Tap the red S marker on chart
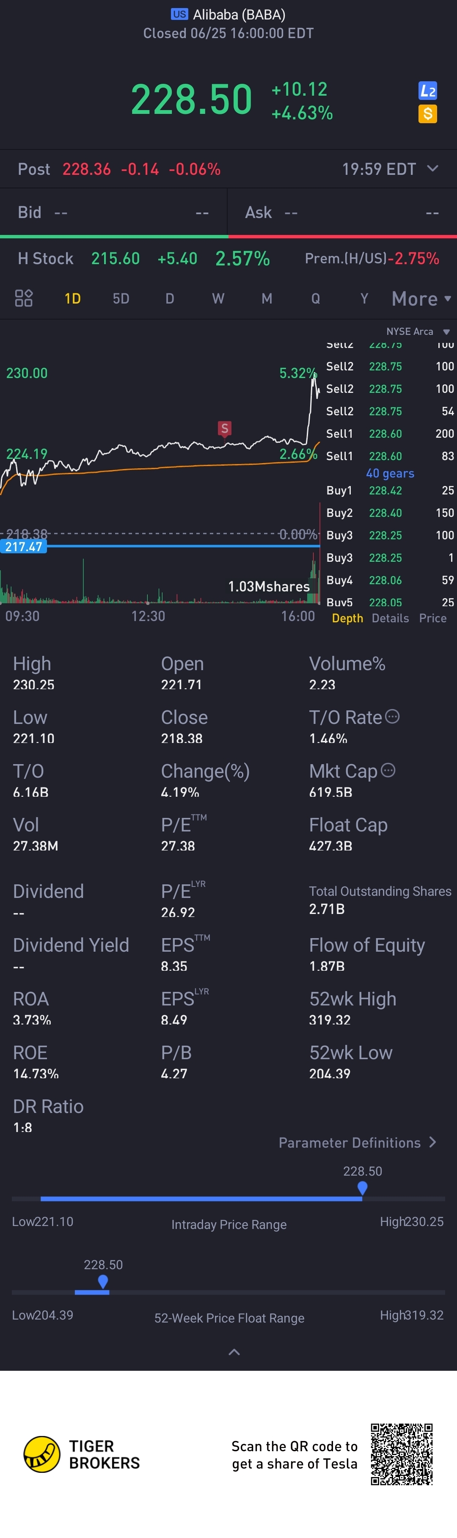457x1538 pixels. pyautogui.click(x=224, y=428)
